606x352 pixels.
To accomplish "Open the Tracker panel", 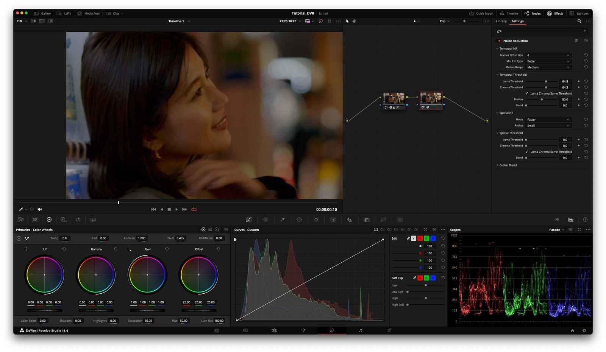I will (x=316, y=220).
